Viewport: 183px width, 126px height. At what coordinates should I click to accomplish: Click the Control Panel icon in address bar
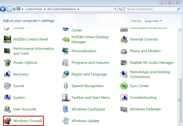18,9
